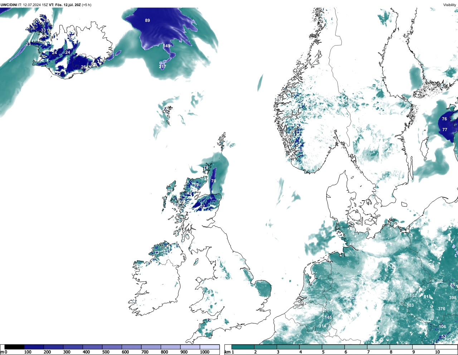Click the value 77 over the Baltic
458x355 pixels.
click(x=445, y=130)
